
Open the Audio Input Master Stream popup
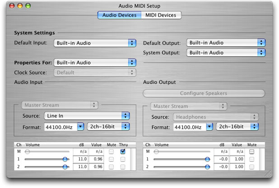(x=60, y=105)
